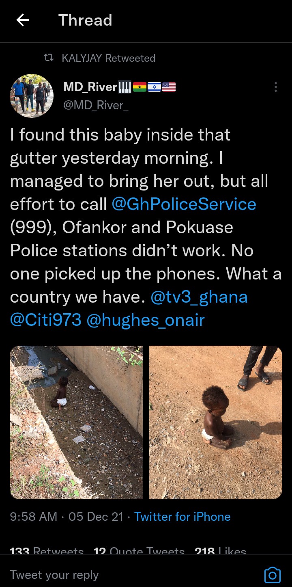
Task: Tap the camera icon in reply bar
Action: tap(272, 575)
